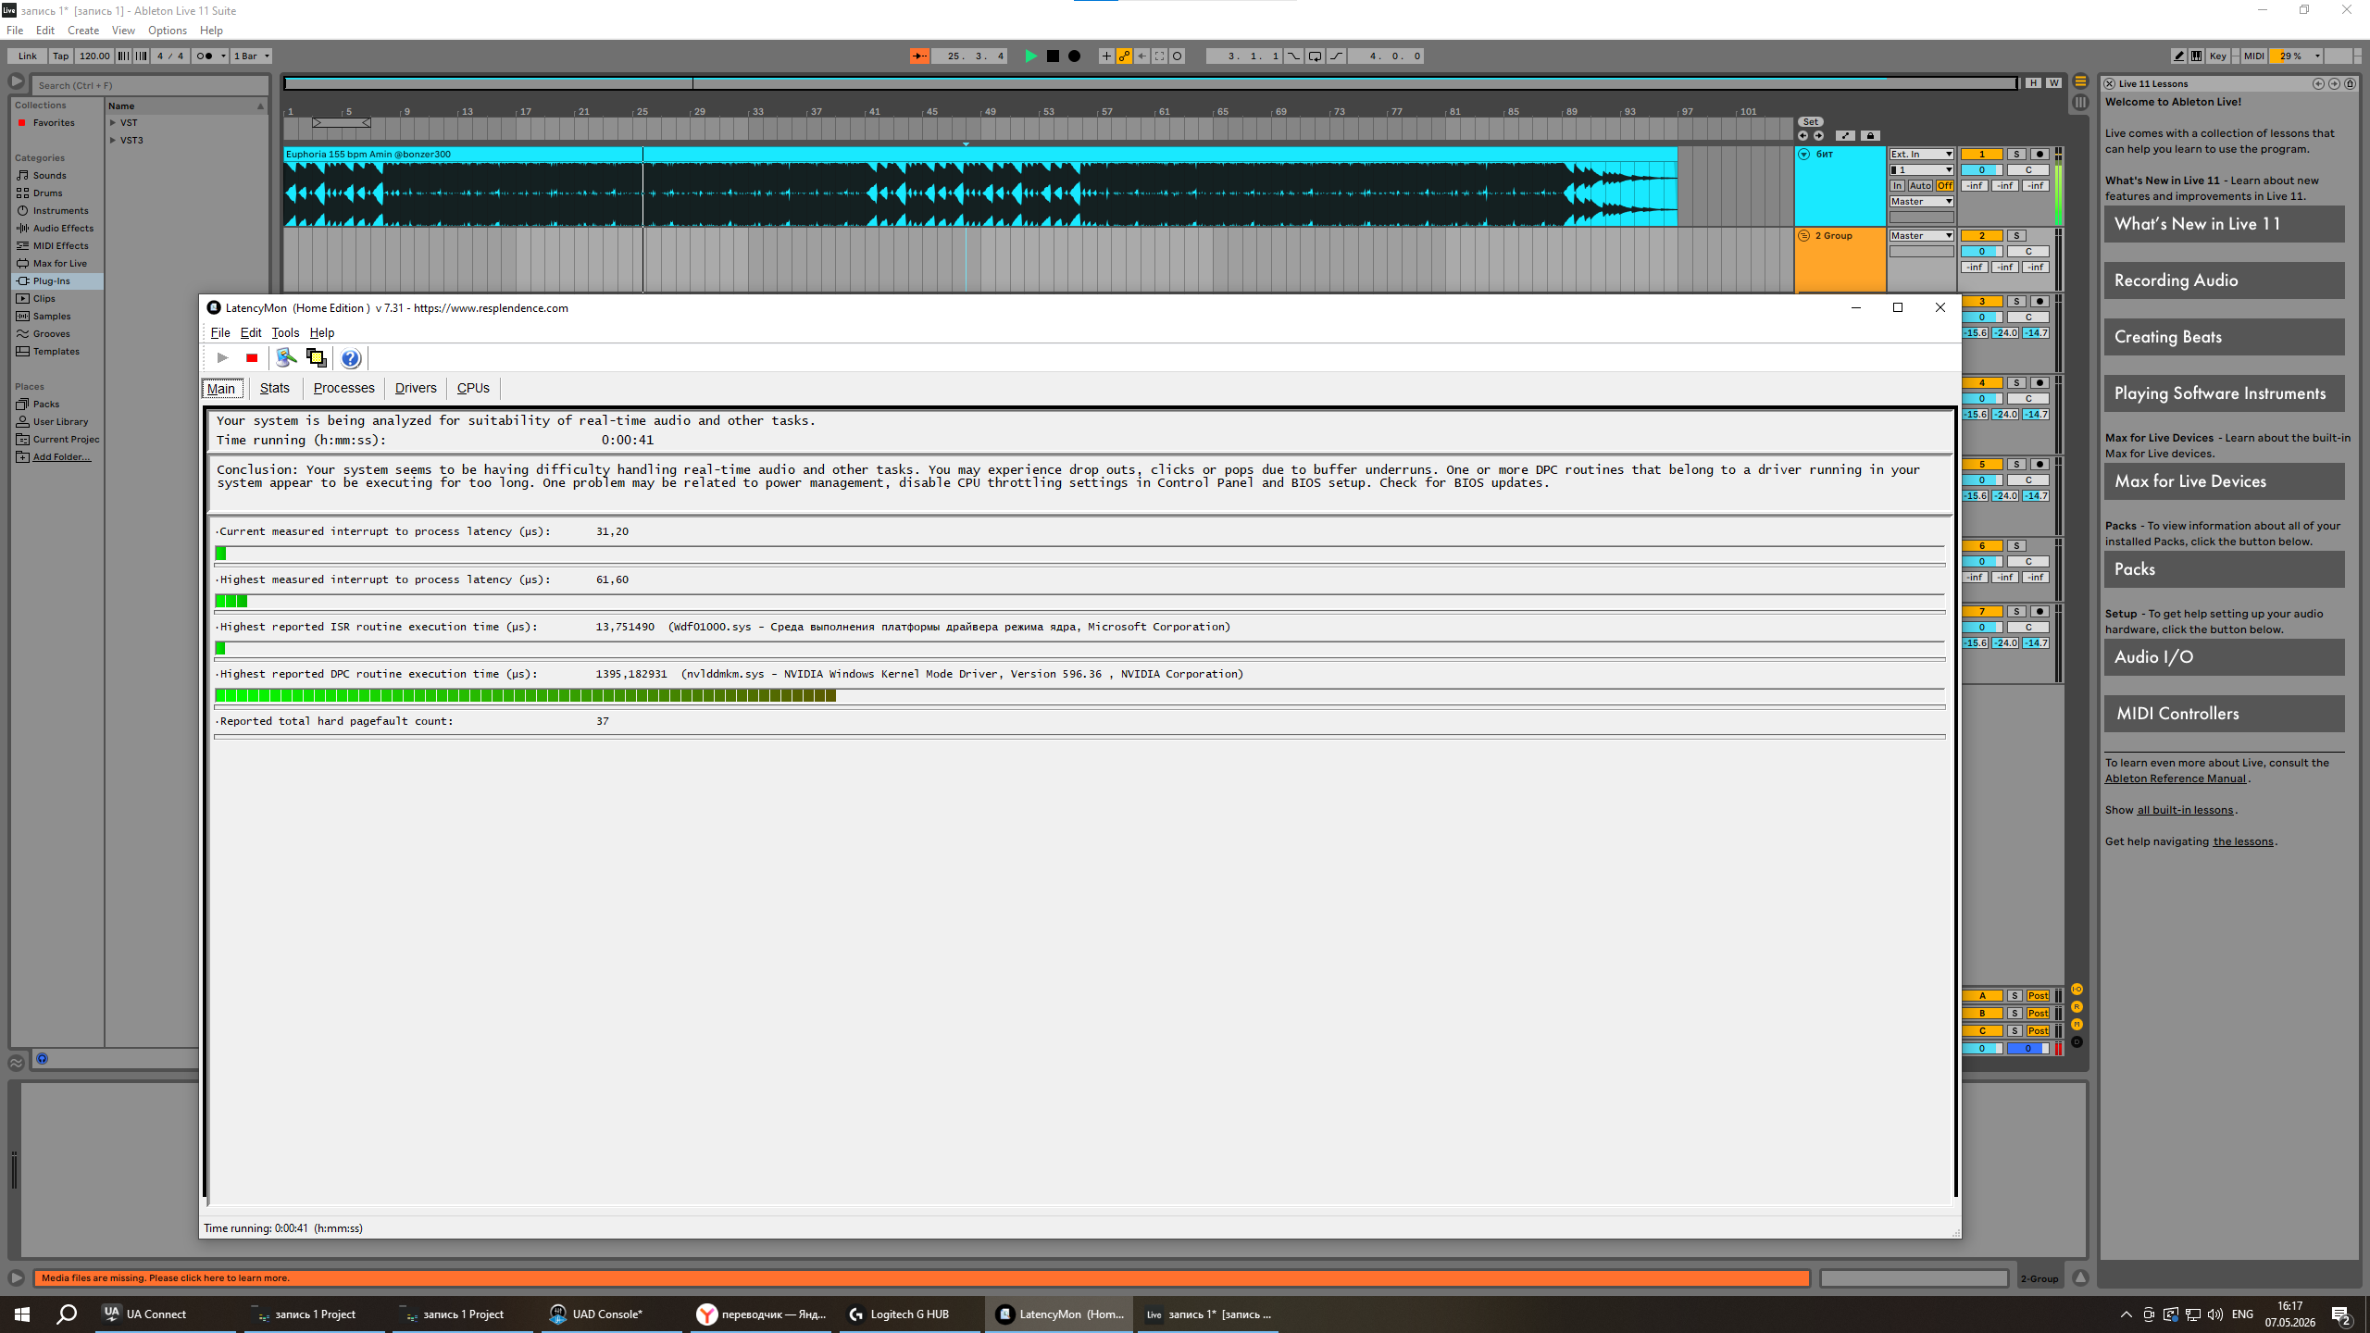This screenshot has width=2370, height=1333.
Task: Select Drums category in browser
Action: pos(48,193)
